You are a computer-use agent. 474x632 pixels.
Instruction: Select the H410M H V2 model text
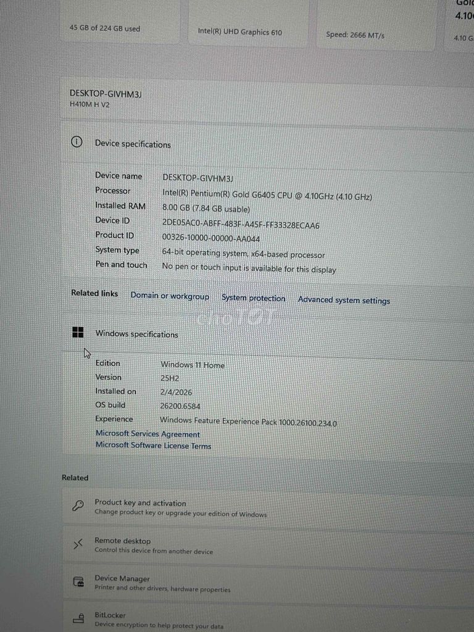coord(89,104)
